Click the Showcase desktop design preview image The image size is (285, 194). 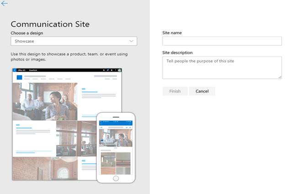pos(67,125)
